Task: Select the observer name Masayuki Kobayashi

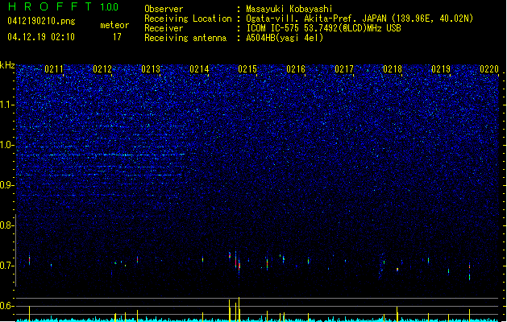Action: [289, 9]
